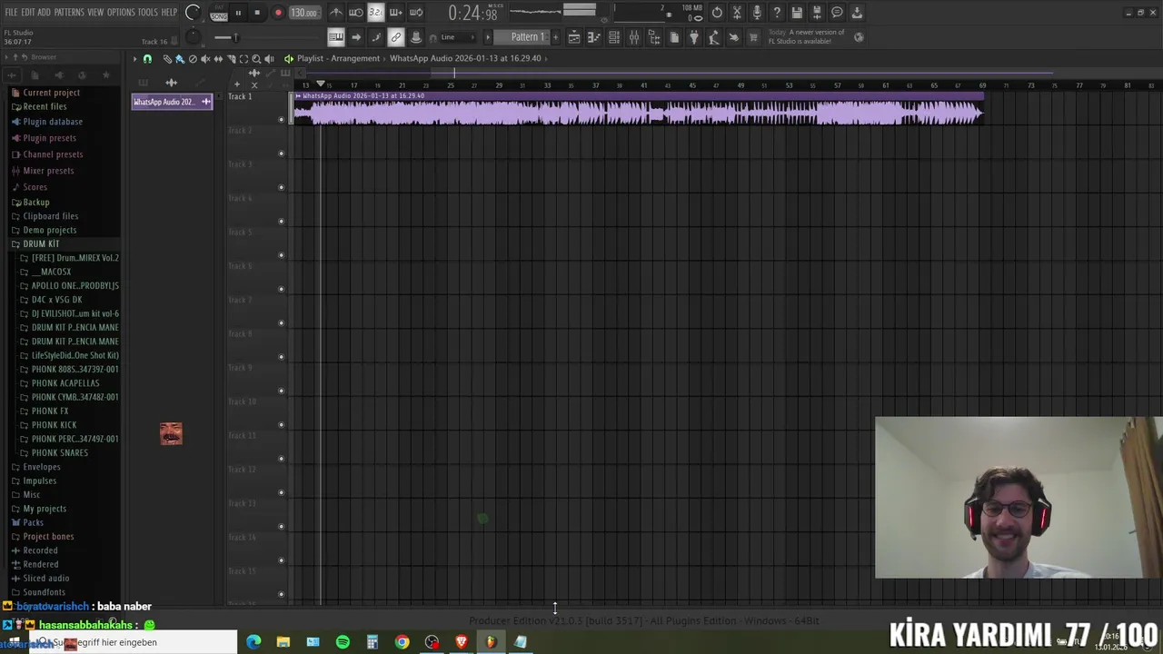Click the 130.000 tempo field
Viewport: 1163px width, 654px height.
click(304, 13)
